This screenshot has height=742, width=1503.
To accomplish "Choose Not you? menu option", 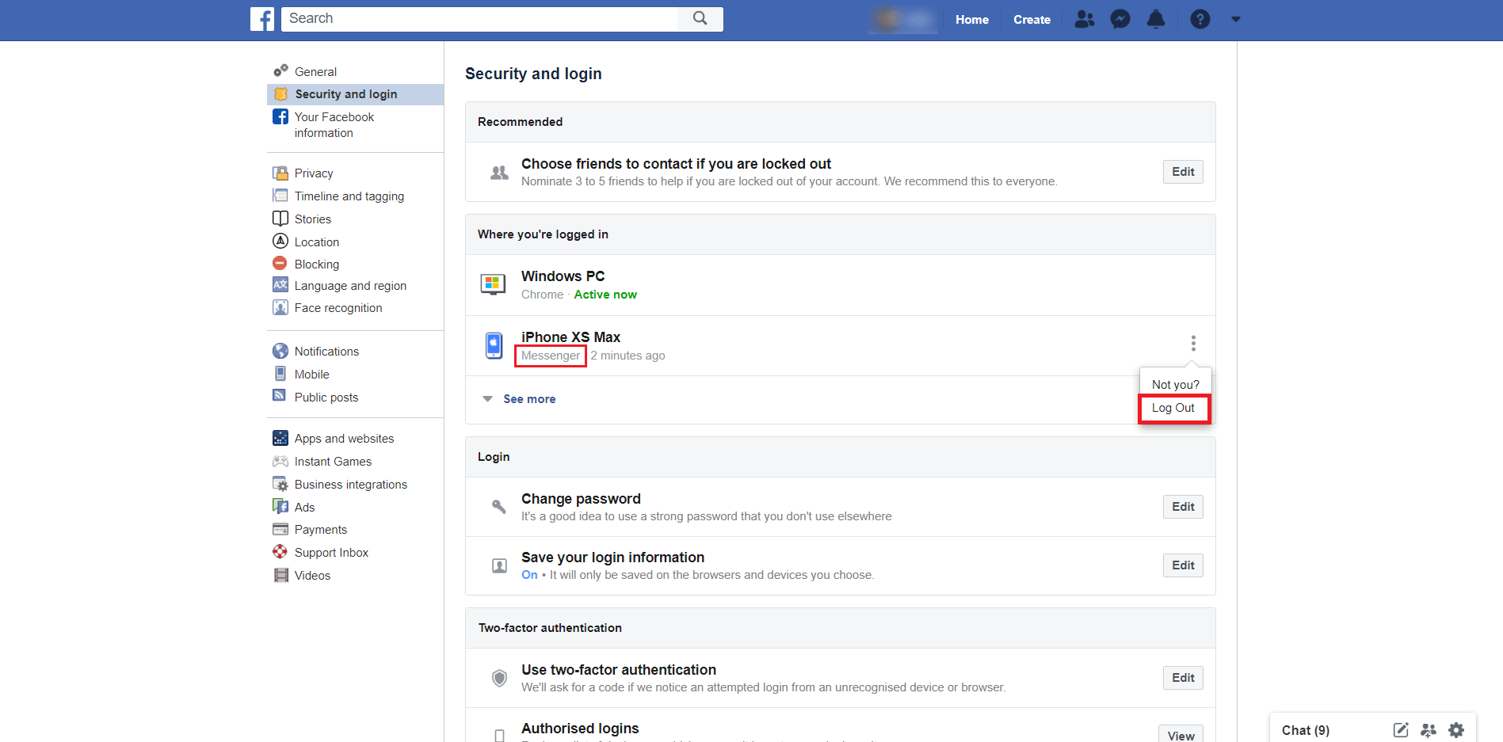I will [1175, 385].
